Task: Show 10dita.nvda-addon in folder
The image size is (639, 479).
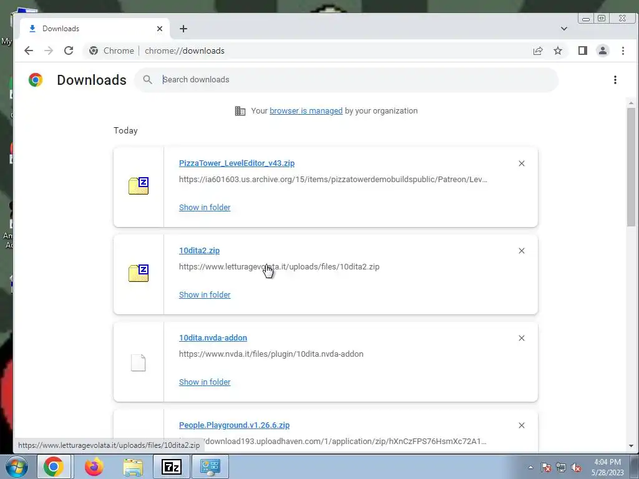Action: coord(205,382)
